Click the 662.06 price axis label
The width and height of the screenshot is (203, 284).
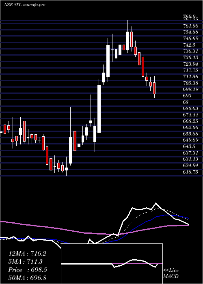[x=190, y=127]
